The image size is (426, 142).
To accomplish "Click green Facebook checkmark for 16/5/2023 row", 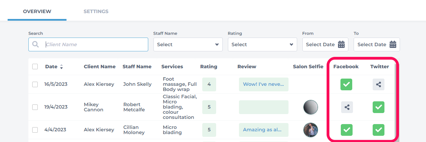I will click(346, 84).
